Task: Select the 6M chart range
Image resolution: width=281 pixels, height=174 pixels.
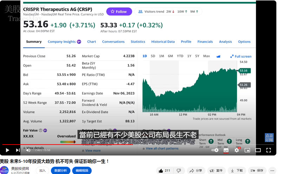Action: coord(170,56)
